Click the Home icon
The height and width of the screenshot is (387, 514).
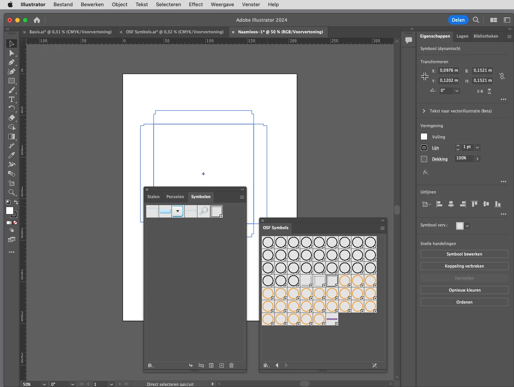(x=37, y=20)
